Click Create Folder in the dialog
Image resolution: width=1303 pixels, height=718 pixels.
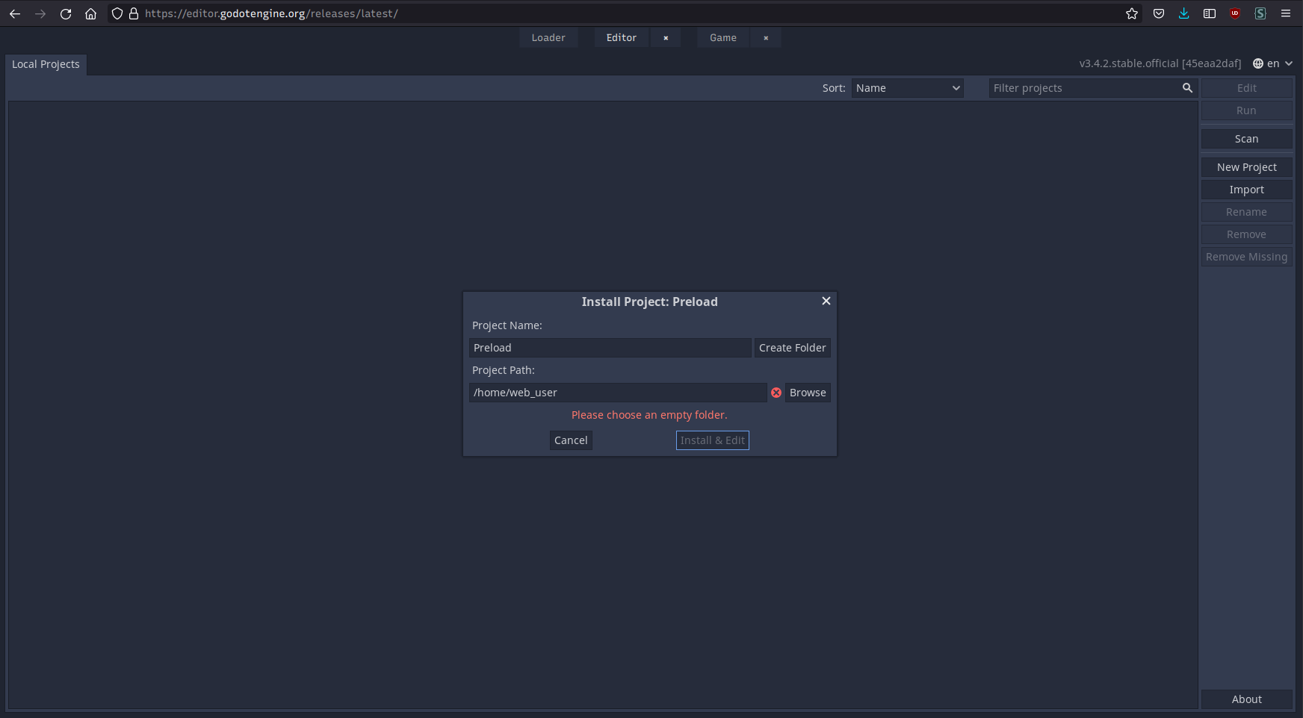(792, 347)
